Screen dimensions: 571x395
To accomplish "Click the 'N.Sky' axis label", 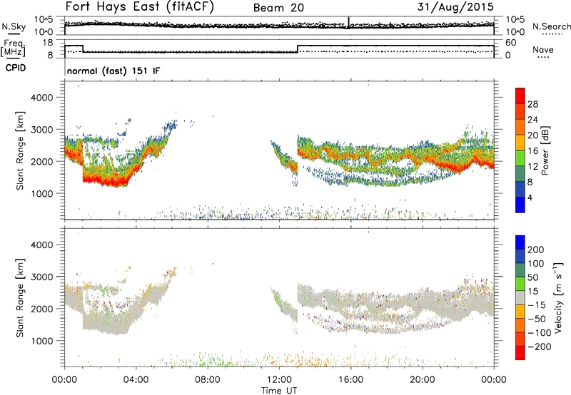I will click(14, 26).
